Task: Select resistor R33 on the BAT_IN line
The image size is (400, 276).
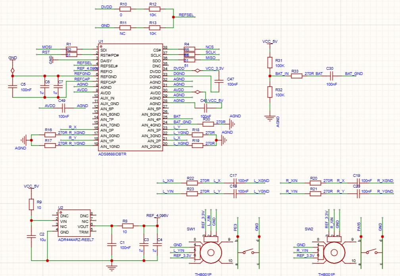Action: [296, 75]
